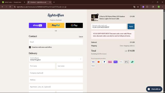
Task: Focus the Address field
Action: point(56,80)
